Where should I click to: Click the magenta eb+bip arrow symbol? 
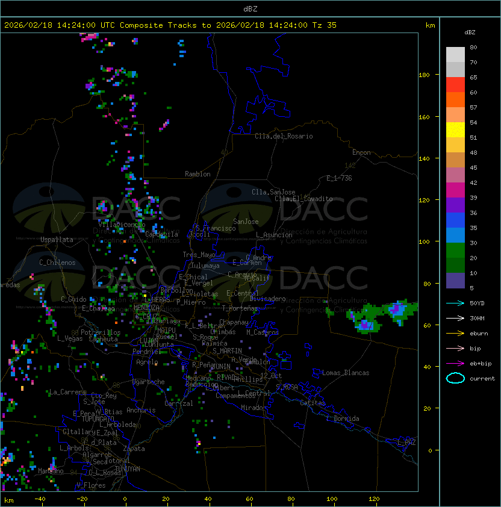pos(455,364)
